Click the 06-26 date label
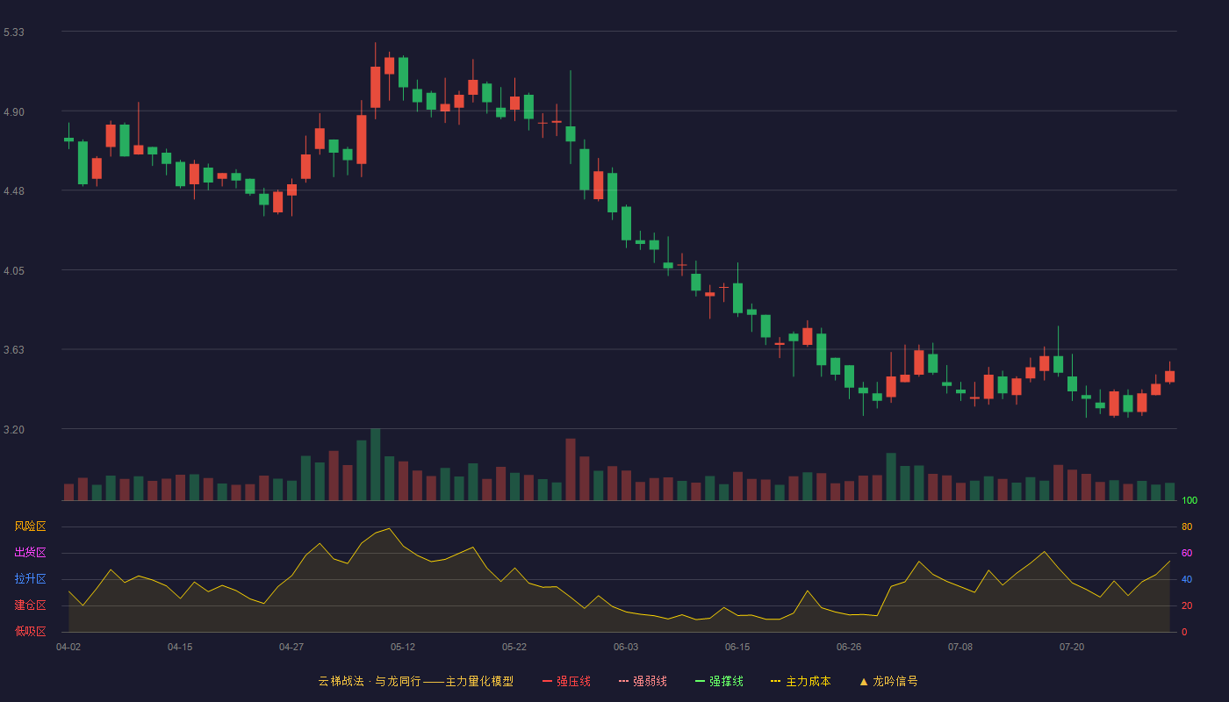Image resolution: width=1229 pixels, height=702 pixels. click(849, 647)
